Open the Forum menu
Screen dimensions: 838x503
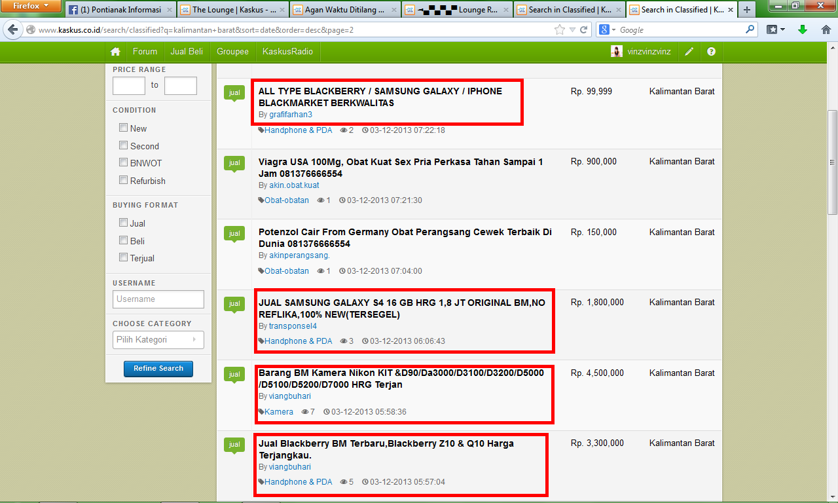click(145, 52)
